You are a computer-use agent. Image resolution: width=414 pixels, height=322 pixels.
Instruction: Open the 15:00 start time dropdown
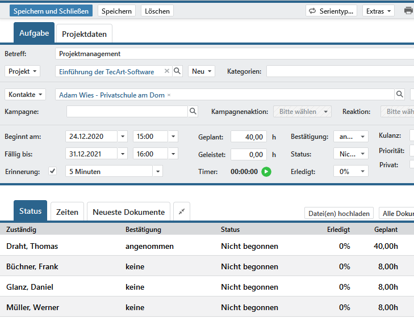tap(173, 137)
